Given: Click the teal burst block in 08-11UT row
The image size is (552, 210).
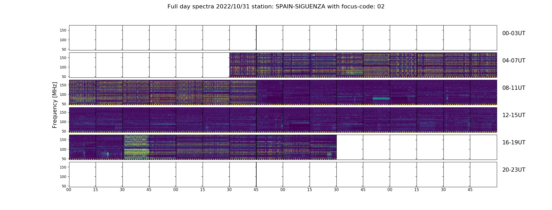Looking at the screenshot, I should tap(381, 98).
